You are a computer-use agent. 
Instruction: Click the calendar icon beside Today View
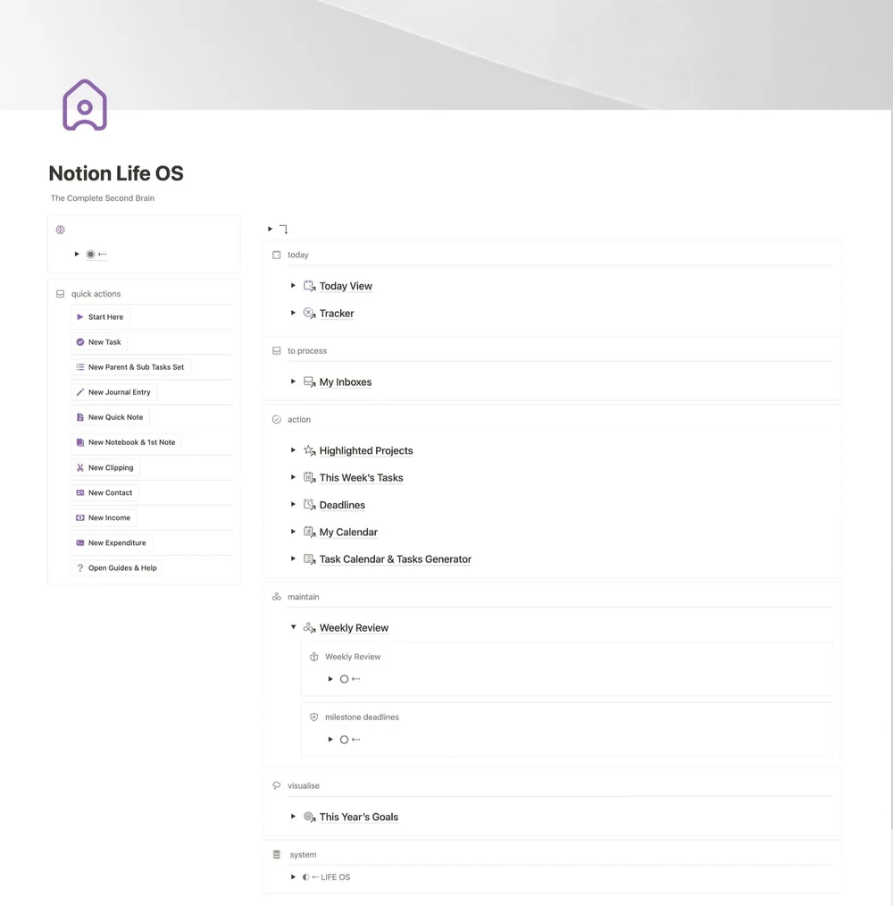(308, 286)
